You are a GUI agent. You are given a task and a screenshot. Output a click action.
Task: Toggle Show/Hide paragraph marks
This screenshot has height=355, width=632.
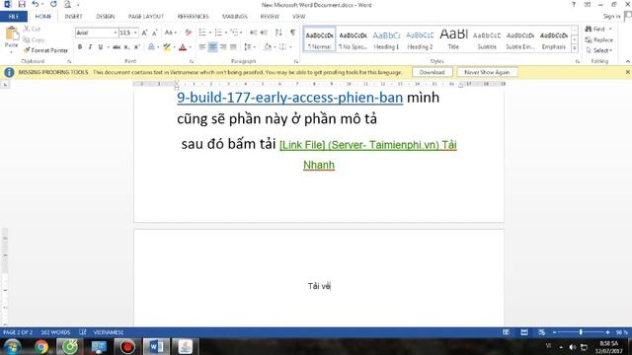(x=293, y=33)
